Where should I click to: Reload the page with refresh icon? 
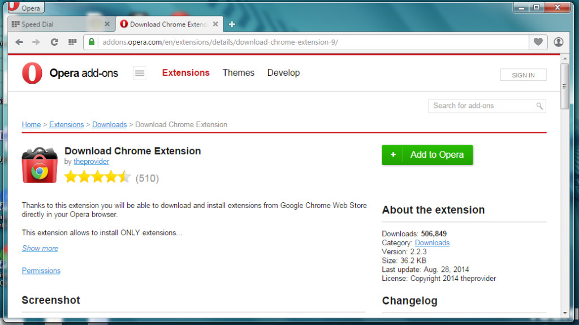click(x=54, y=42)
